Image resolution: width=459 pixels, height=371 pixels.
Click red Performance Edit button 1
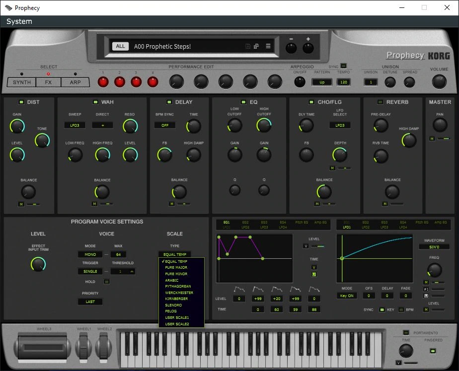tap(103, 82)
